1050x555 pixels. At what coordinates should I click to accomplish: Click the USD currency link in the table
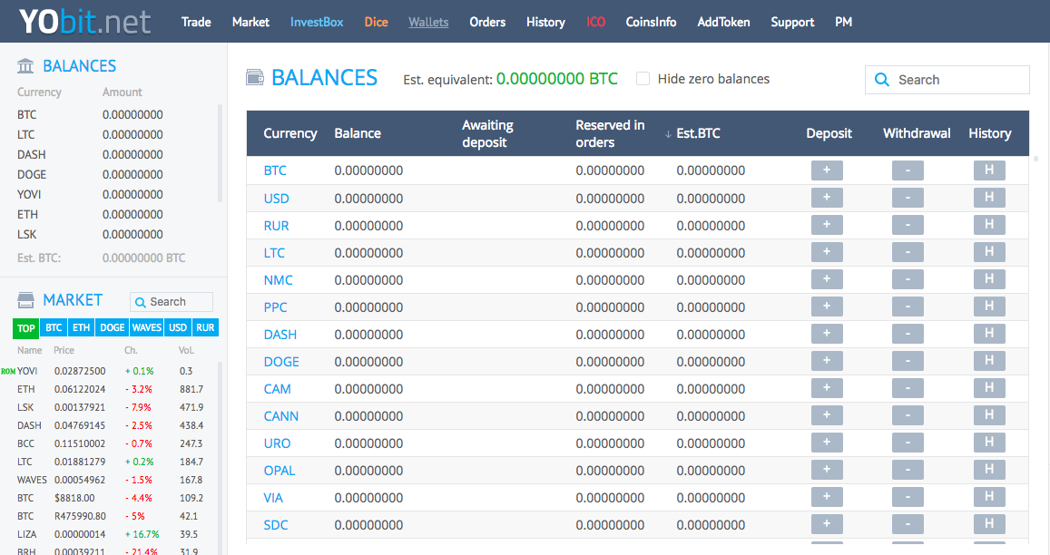[x=276, y=199]
